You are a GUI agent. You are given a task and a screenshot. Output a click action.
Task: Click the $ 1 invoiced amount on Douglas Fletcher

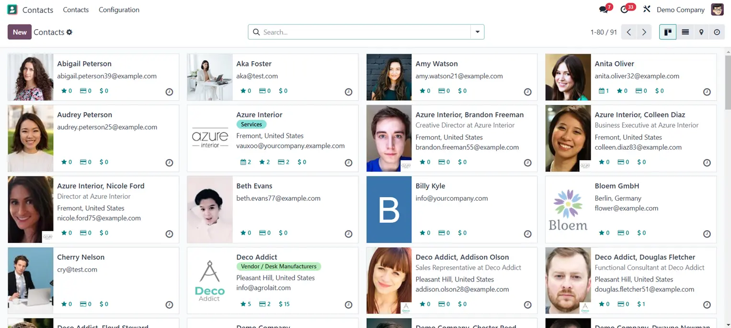641,304
